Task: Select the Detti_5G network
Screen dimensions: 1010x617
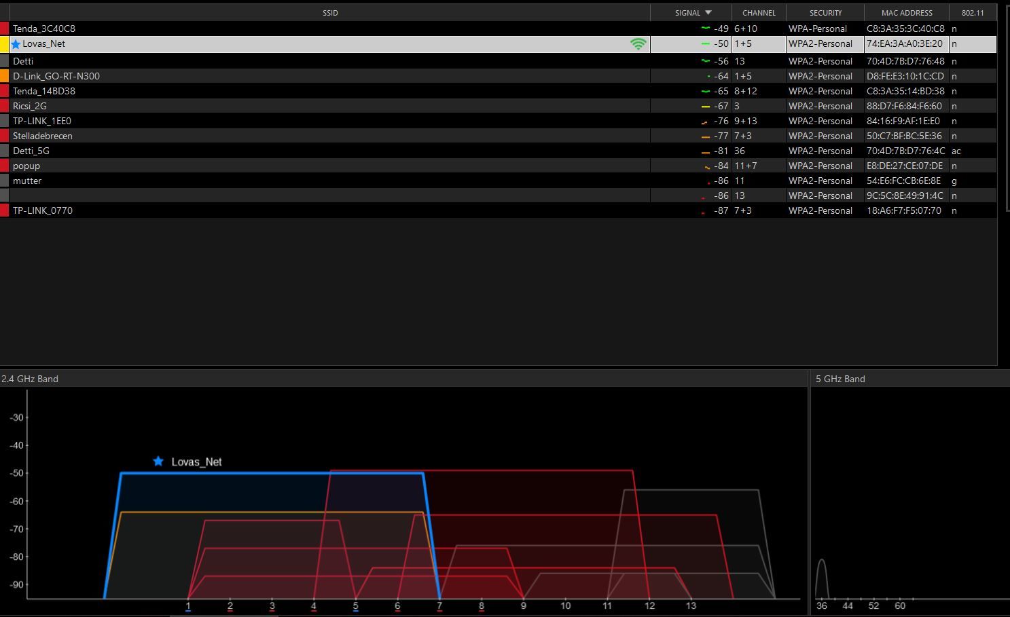Action: (x=499, y=151)
